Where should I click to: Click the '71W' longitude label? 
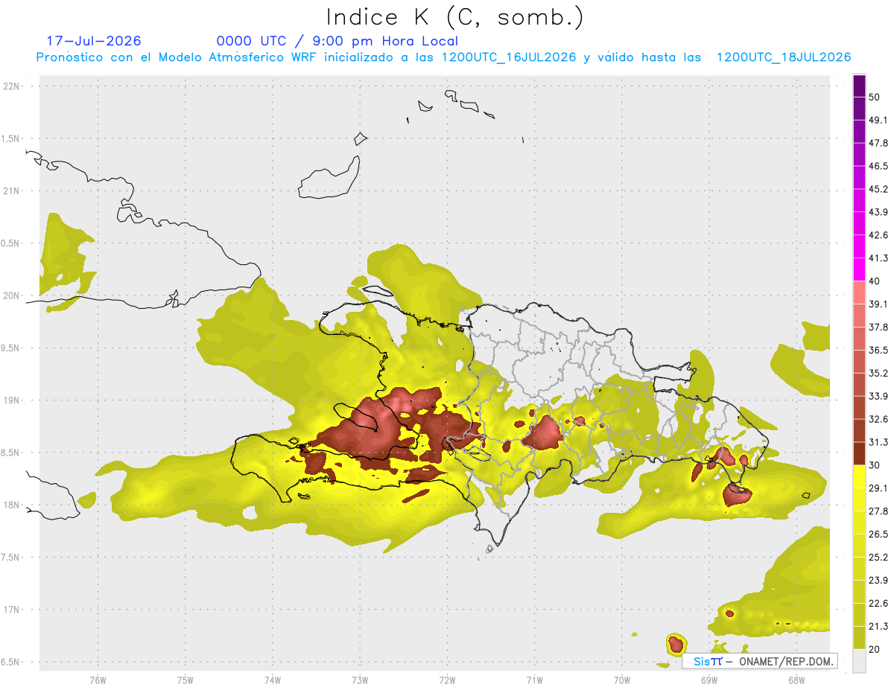[x=534, y=680]
